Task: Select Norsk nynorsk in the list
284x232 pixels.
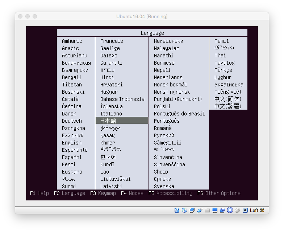Action: click(x=172, y=92)
